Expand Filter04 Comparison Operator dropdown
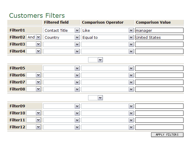This screenshot has width=194, height=147. click(x=107, y=51)
